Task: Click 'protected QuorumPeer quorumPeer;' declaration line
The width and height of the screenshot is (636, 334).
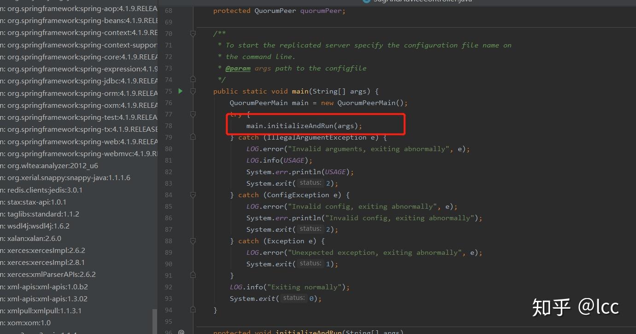Action: pyautogui.click(x=279, y=11)
